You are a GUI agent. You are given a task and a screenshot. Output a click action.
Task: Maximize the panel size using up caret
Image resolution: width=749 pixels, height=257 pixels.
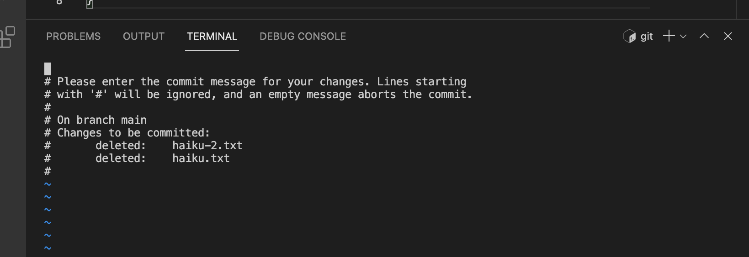(x=704, y=36)
